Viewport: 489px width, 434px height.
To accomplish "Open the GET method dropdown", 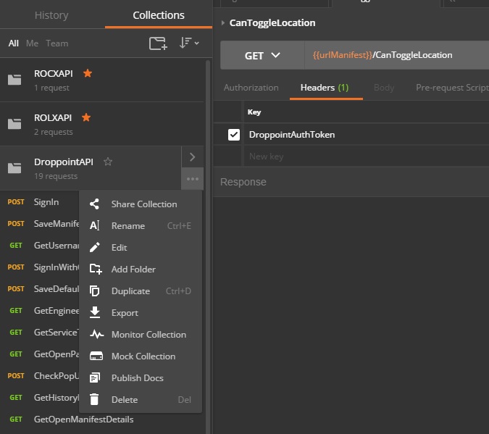I will pos(262,55).
